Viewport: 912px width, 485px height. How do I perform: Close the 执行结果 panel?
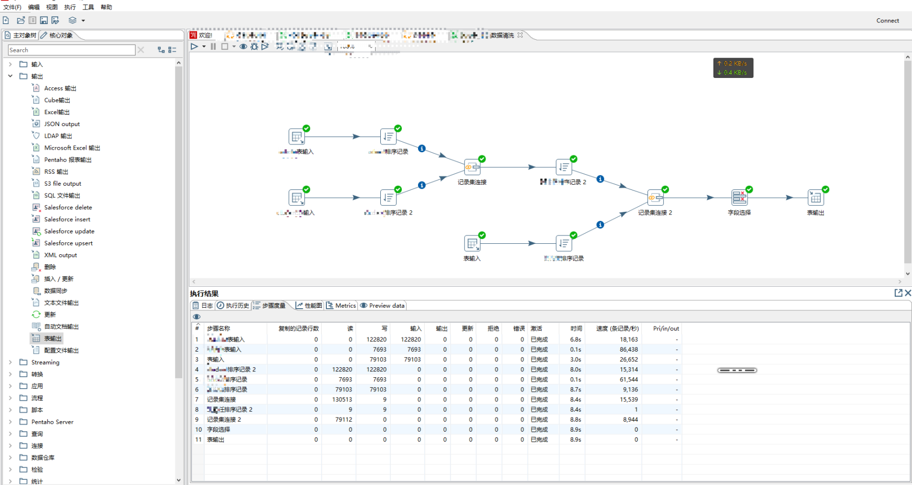tap(908, 293)
